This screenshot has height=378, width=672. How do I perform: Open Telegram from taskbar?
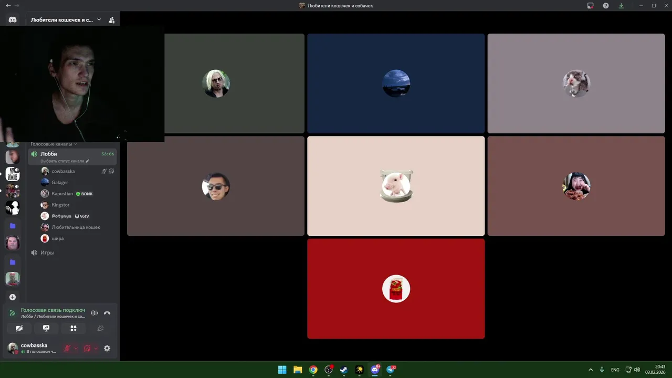(391, 370)
